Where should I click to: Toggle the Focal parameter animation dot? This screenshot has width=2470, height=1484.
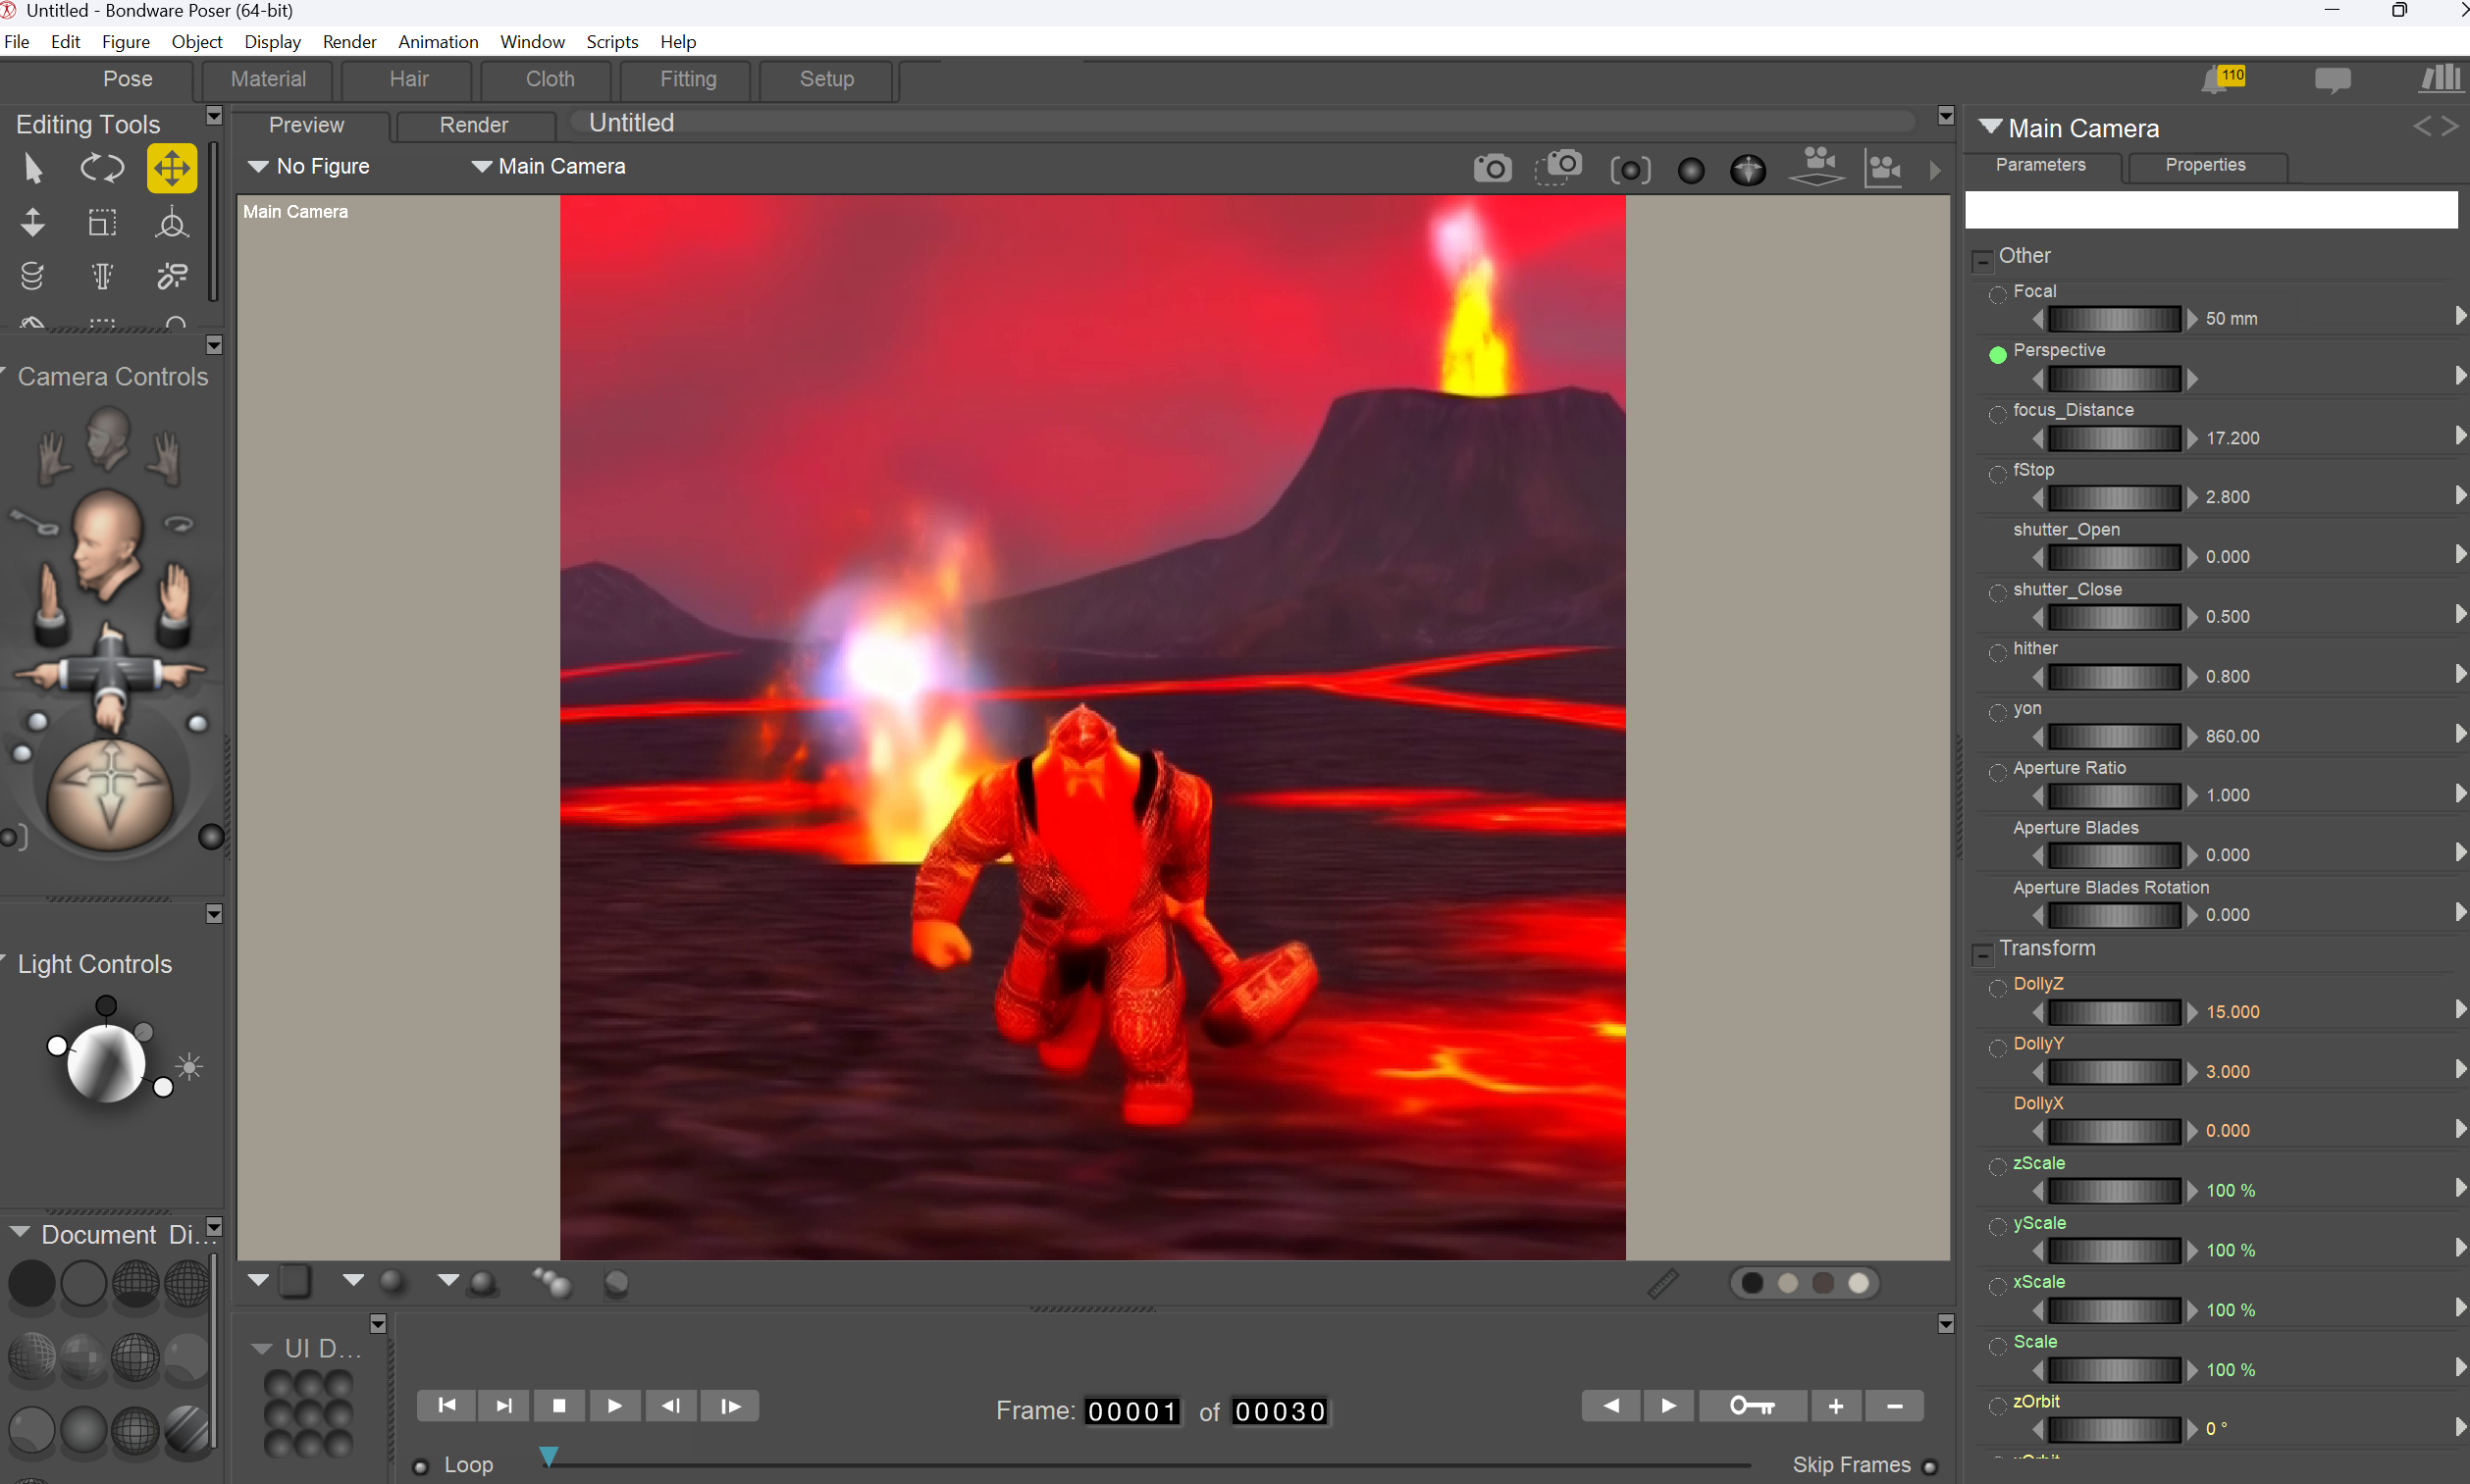pyautogui.click(x=1997, y=294)
